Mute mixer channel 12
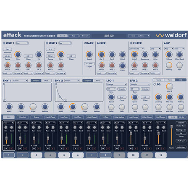This screenshot has width=189, height=189. tap(158, 148)
